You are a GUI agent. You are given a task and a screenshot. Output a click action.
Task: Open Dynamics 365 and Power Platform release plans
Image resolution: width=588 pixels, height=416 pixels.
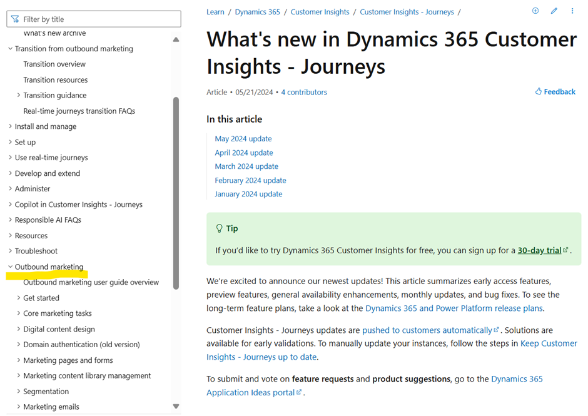454,308
